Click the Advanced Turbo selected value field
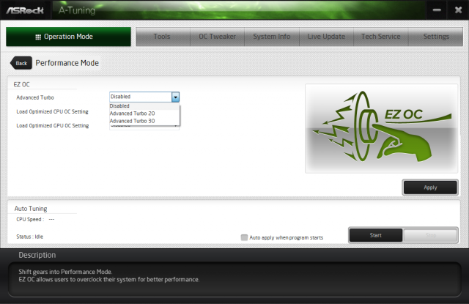469x304 pixels. tap(141, 97)
